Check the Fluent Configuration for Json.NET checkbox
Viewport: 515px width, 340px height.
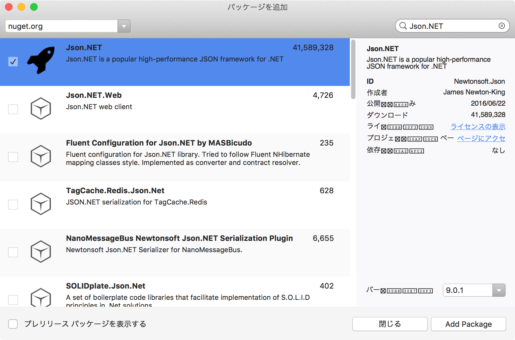[13, 157]
